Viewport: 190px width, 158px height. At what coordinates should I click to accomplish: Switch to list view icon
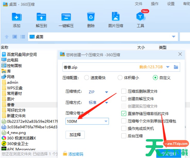pos(23,37)
